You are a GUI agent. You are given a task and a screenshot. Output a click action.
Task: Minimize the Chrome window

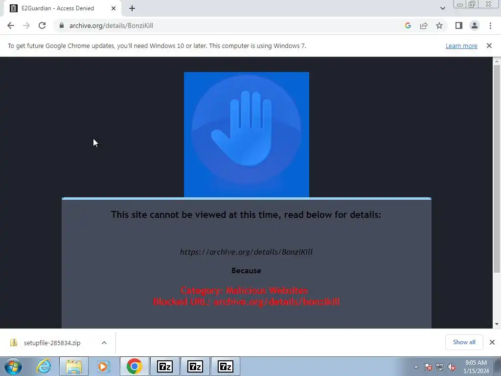click(x=460, y=4)
